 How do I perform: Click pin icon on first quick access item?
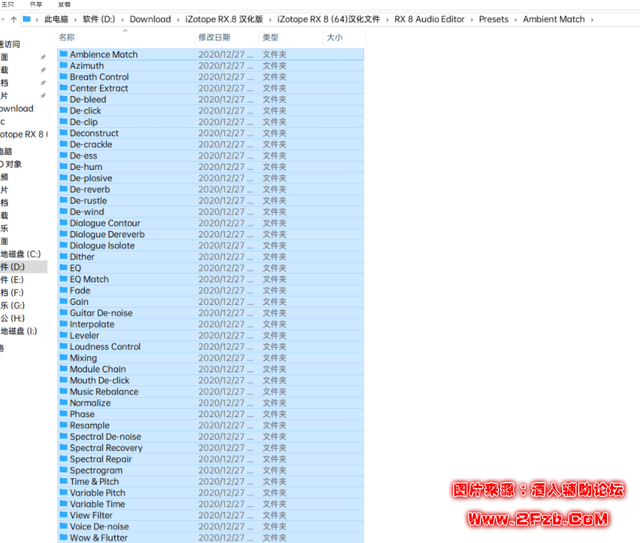click(43, 57)
